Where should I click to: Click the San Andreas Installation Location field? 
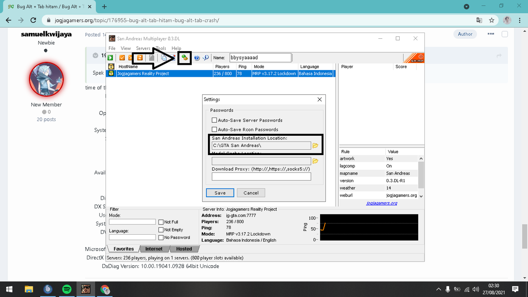click(x=261, y=146)
